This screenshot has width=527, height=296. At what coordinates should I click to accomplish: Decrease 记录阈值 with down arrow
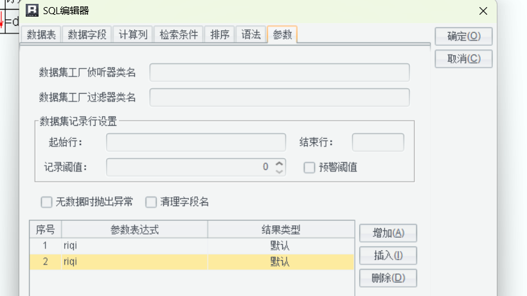click(x=279, y=171)
